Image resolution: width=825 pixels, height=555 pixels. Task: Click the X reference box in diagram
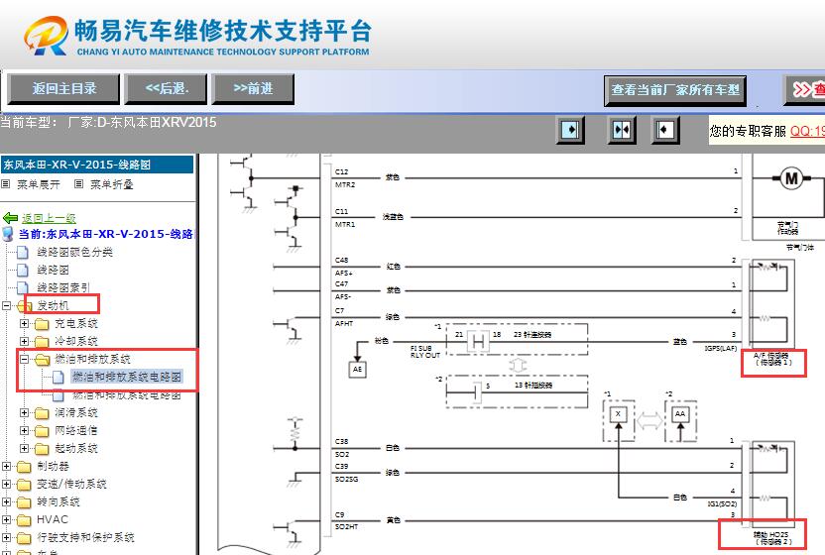pos(618,414)
